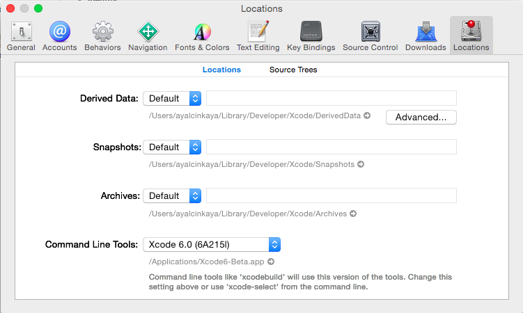This screenshot has height=313, width=523.
Task: Zoom the window with green button
Action: click(38, 8)
